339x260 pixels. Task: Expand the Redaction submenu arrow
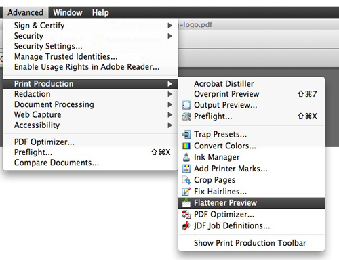pyautogui.click(x=170, y=94)
